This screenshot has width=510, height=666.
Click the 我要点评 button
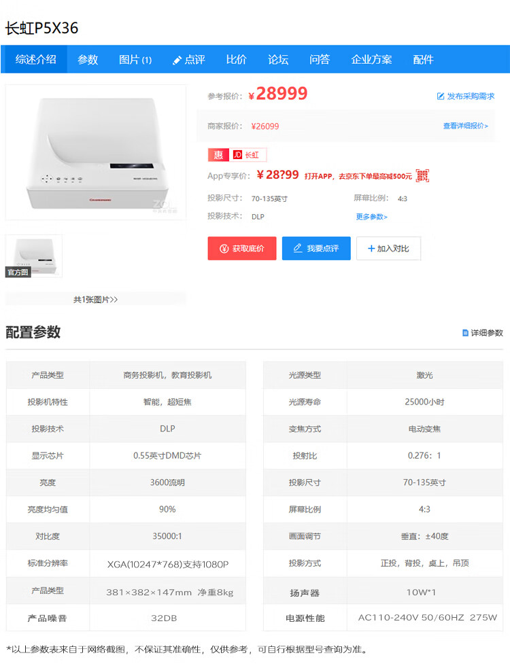point(316,249)
